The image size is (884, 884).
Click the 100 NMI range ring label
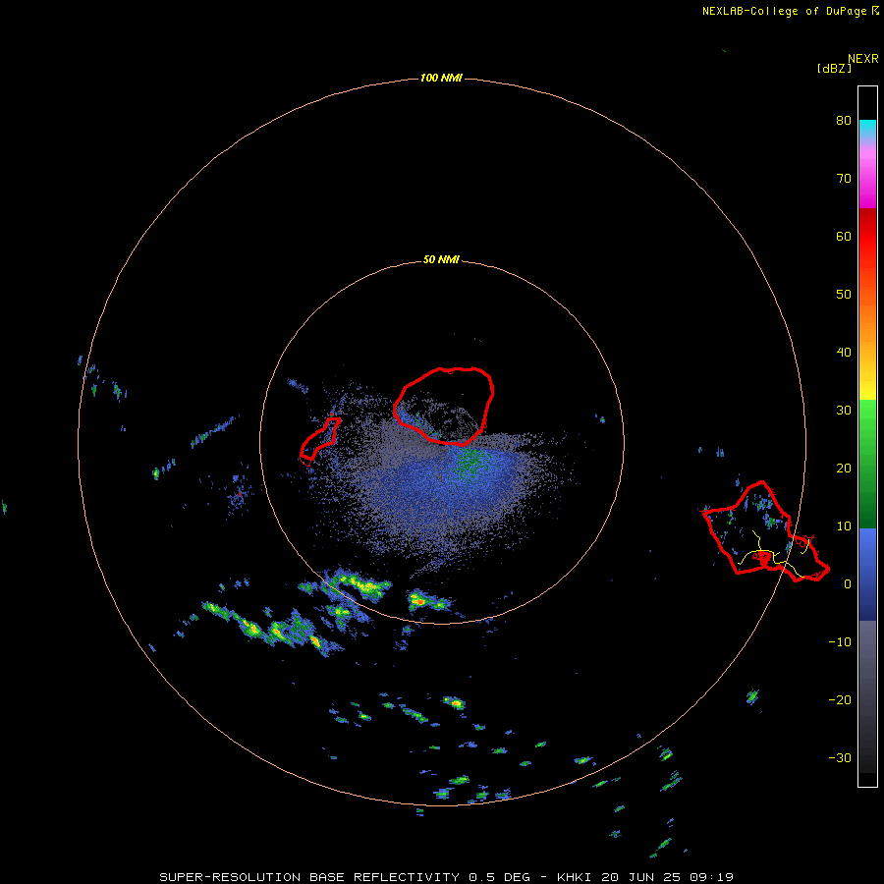coord(441,78)
